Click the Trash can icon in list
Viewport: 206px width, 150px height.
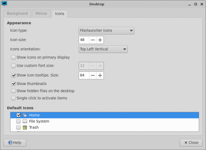coord(25,127)
